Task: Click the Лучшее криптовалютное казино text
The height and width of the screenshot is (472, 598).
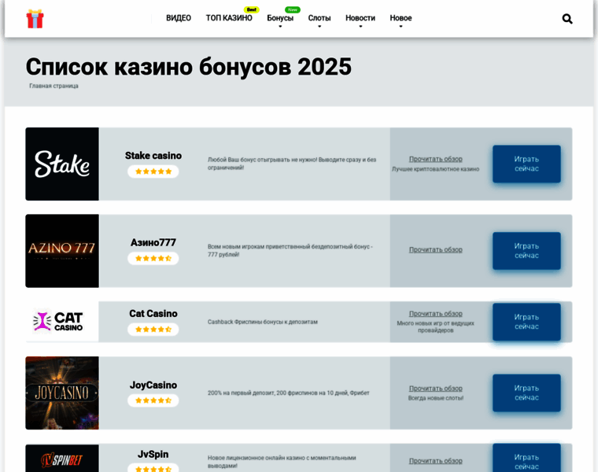Action: click(436, 169)
